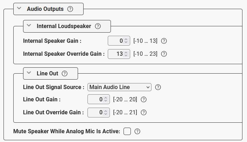This screenshot has width=247, height=142.
Task: Collapse the Audio Outputs section
Action: point(20,9)
